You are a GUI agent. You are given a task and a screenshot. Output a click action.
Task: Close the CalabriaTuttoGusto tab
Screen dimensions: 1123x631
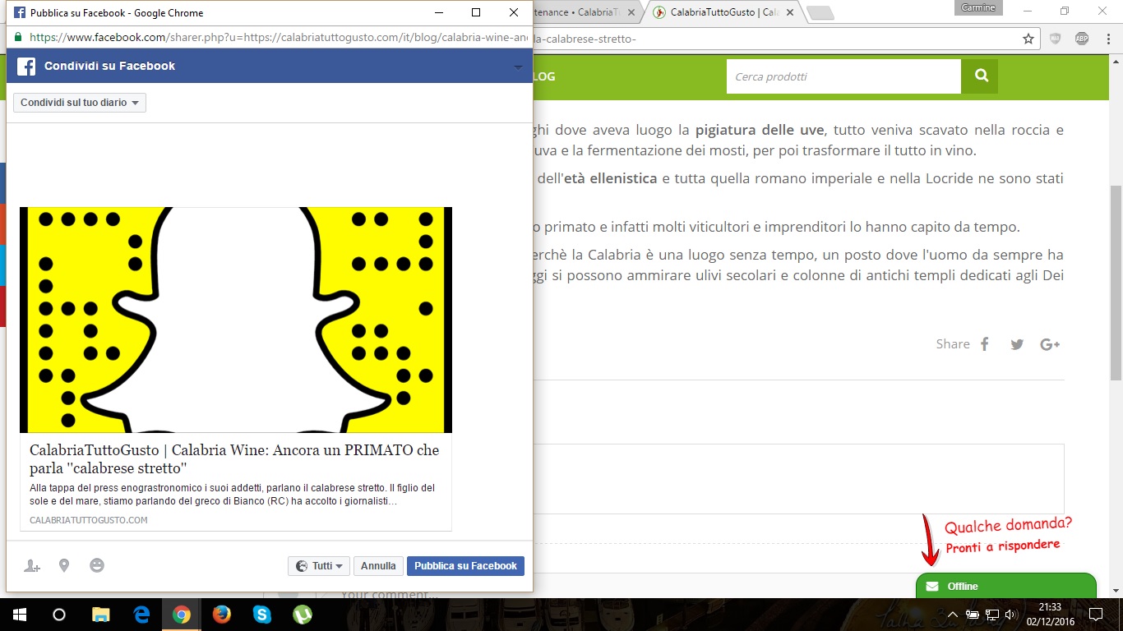(x=790, y=13)
